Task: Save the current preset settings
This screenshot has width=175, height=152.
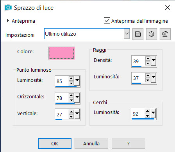Action: pyautogui.click(x=138, y=34)
